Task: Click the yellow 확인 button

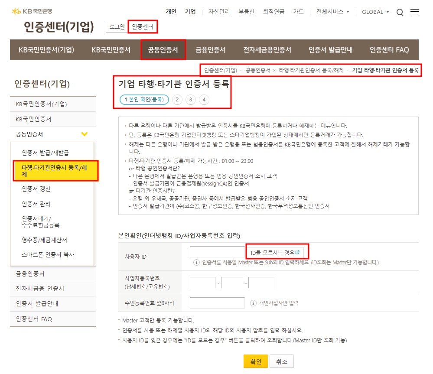Action: 256,361
